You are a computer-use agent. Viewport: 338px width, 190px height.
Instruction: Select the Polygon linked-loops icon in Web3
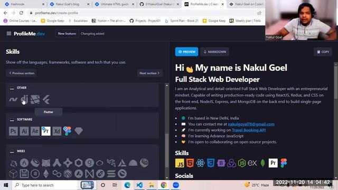[x=57, y=174]
